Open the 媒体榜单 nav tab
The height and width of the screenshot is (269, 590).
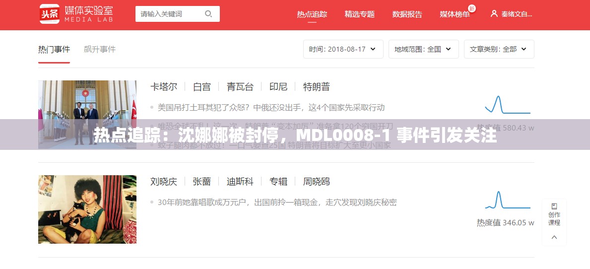coord(455,14)
